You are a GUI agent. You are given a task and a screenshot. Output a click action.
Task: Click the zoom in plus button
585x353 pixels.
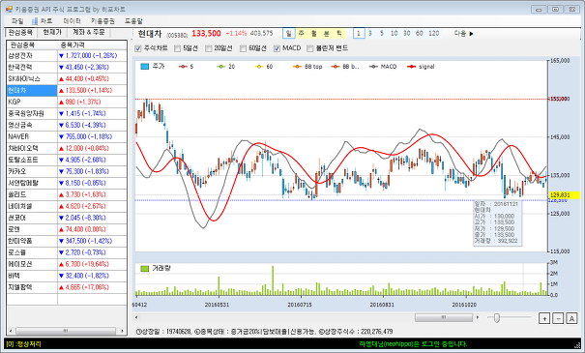[x=544, y=318]
